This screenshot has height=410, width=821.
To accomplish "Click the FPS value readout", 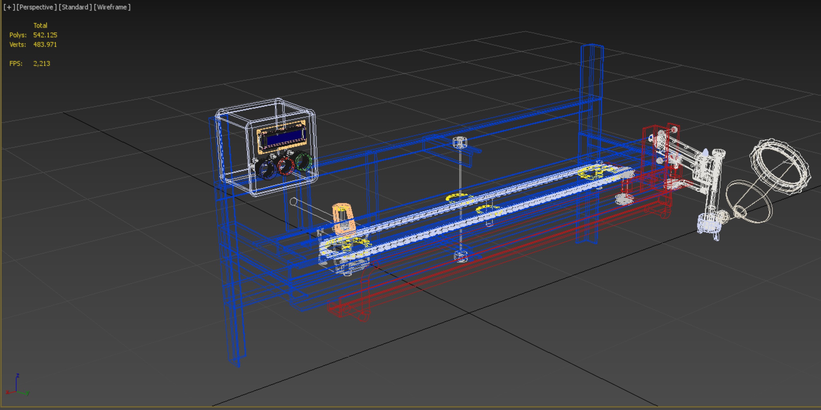I will [x=41, y=64].
